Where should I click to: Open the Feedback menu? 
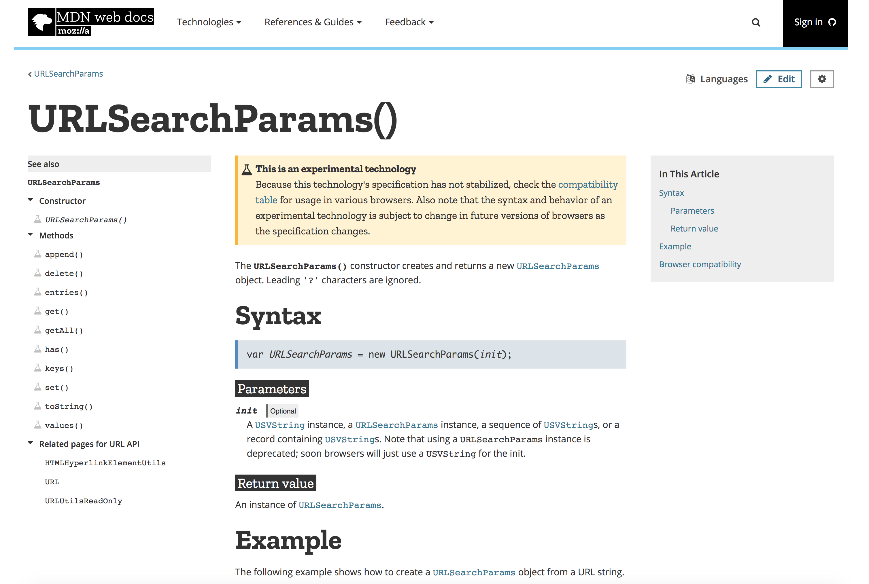tap(409, 22)
